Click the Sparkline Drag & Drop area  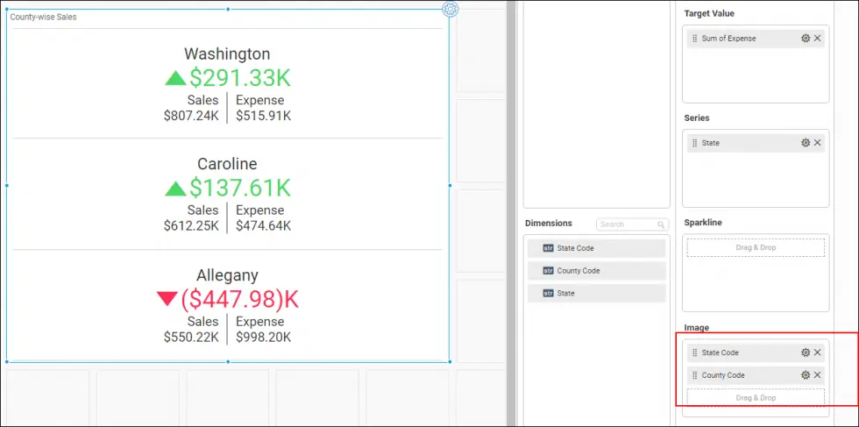(x=755, y=248)
